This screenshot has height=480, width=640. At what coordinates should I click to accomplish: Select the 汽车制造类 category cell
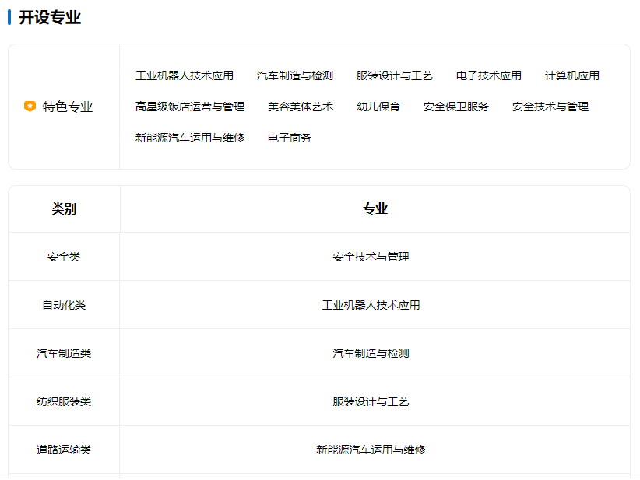[64, 353]
